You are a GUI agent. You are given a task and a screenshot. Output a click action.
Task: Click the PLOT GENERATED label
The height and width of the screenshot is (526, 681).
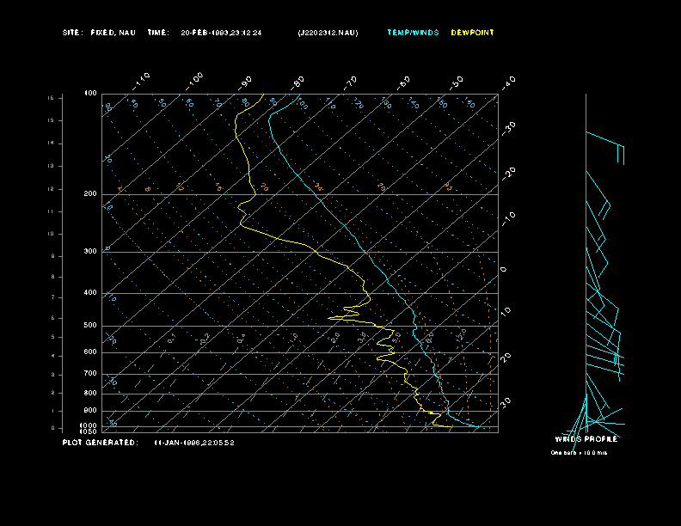[99, 443]
